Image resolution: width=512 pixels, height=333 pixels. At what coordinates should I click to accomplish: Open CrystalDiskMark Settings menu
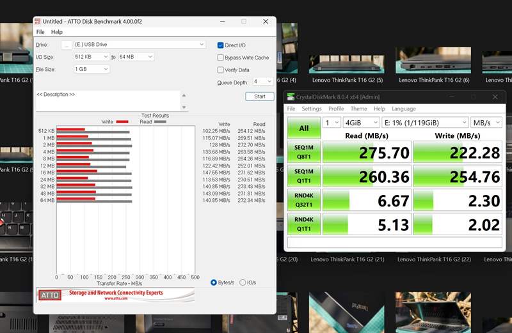click(312, 109)
